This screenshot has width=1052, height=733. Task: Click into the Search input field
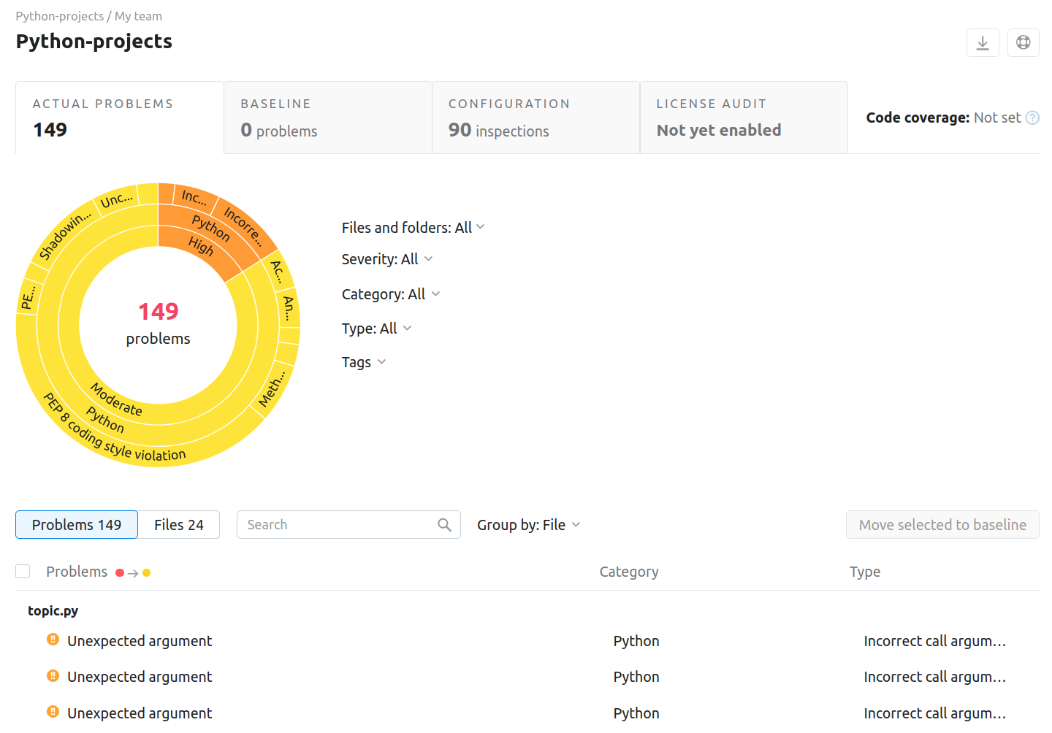click(x=336, y=525)
